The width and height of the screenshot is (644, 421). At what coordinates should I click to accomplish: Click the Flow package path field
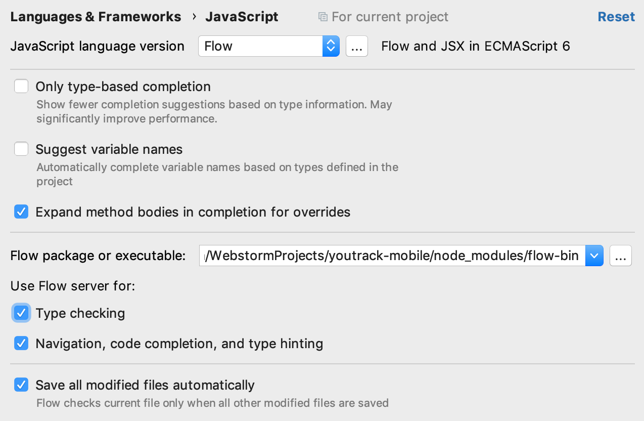coord(392,256)
